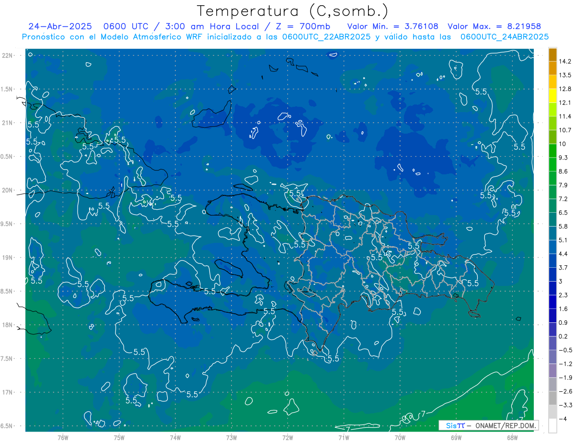Screen dimensions: 575x444
Task: Click the legend value '-0.5'
Action: click(565, 350)
